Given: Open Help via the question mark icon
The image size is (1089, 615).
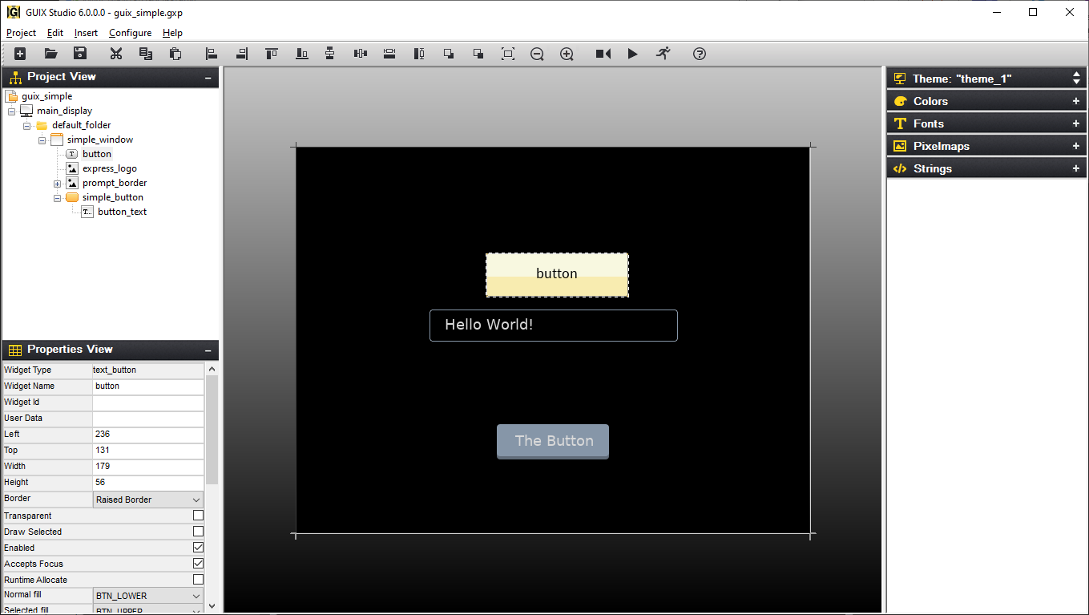Looking at the screenshot, I should (699, 54).
